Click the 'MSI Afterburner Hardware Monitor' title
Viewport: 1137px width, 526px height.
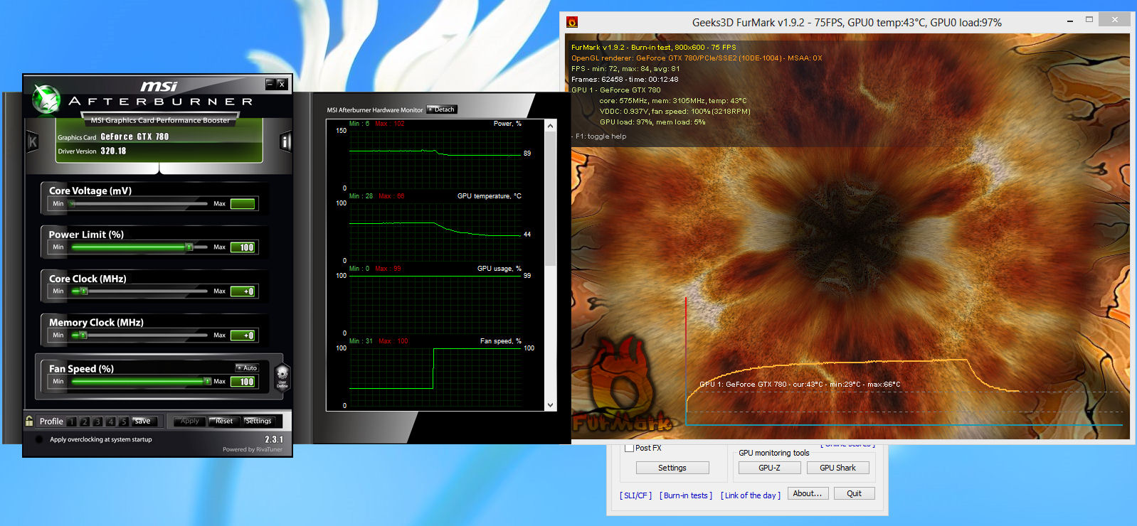click(375, 110)
